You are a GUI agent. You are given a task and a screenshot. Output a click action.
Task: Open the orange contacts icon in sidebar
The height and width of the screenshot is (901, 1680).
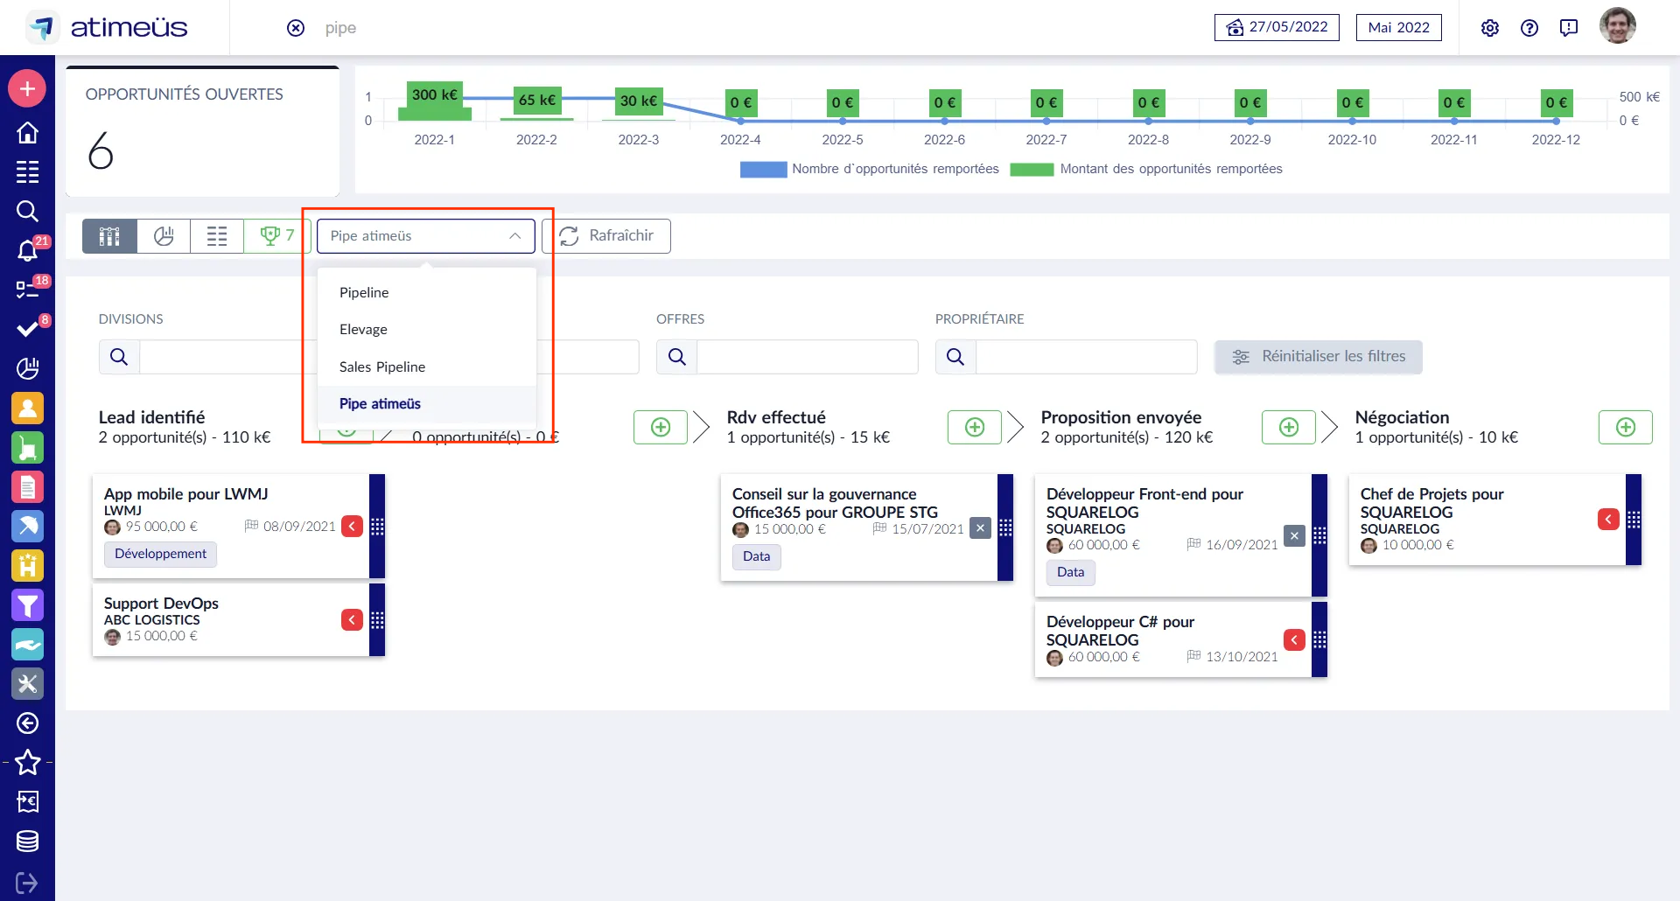click(x=27, y=408)
